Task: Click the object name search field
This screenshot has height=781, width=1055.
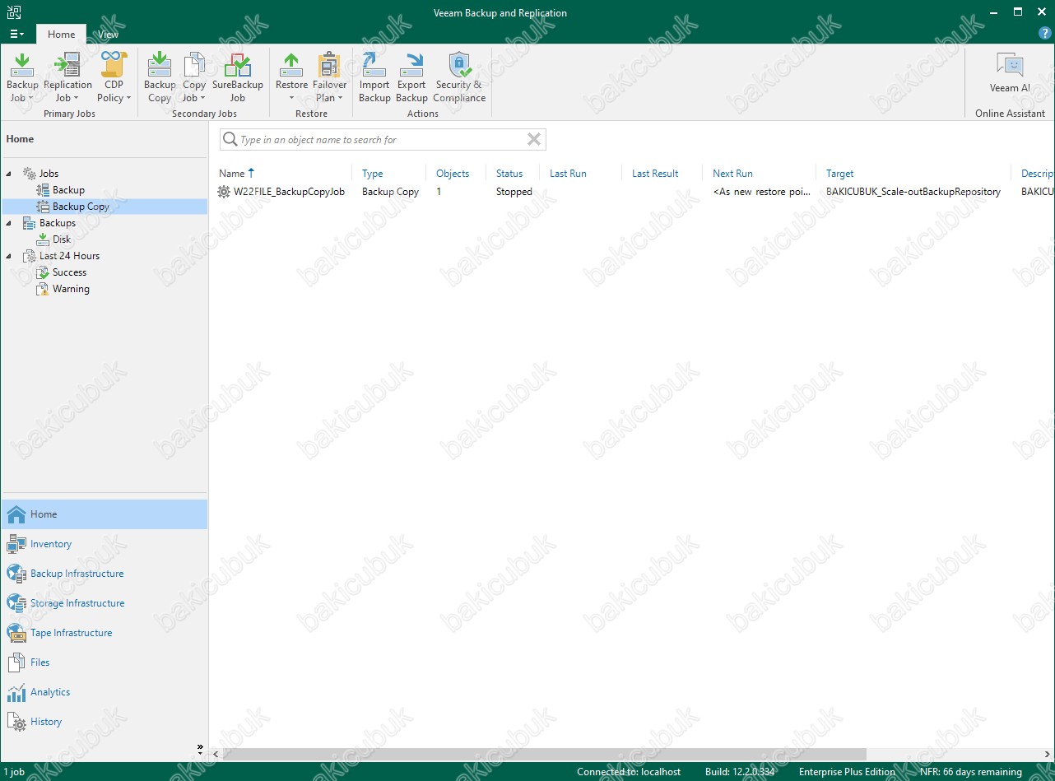Action: 382,140
